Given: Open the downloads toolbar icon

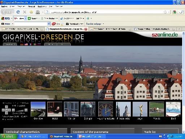Looking at the screenshot, I should [x=38, y=12].
